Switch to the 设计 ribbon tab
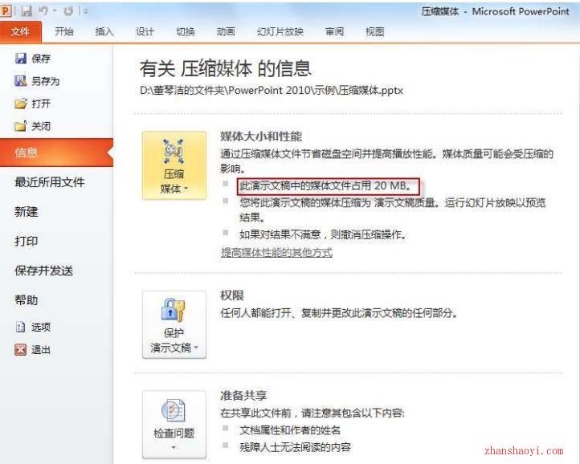This screenshot has width=580, height=464. tap(145, 32)
